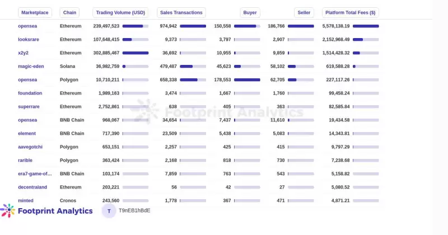This screenshot has width=448, height=235.
Task: Select the superrare marketplace entry
Action: point(29,106)
